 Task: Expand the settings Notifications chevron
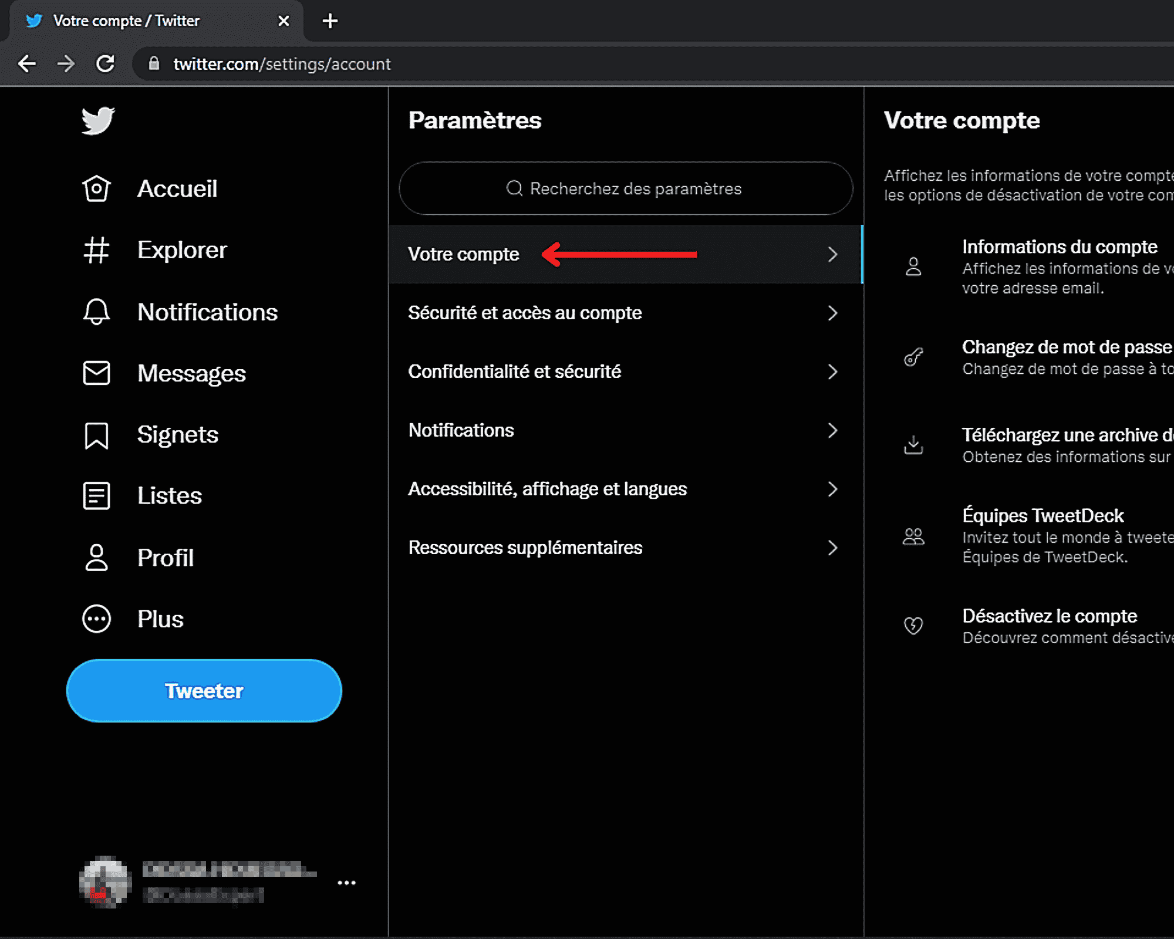pos(832,430)
